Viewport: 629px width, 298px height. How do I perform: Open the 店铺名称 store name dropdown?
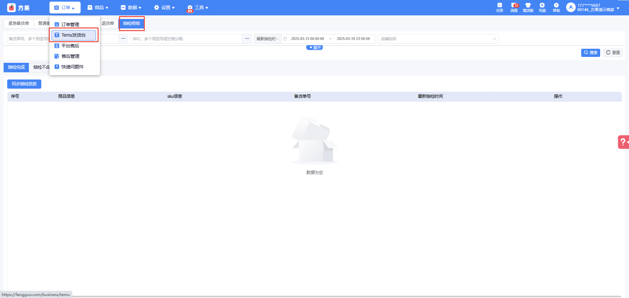point(438,39)
